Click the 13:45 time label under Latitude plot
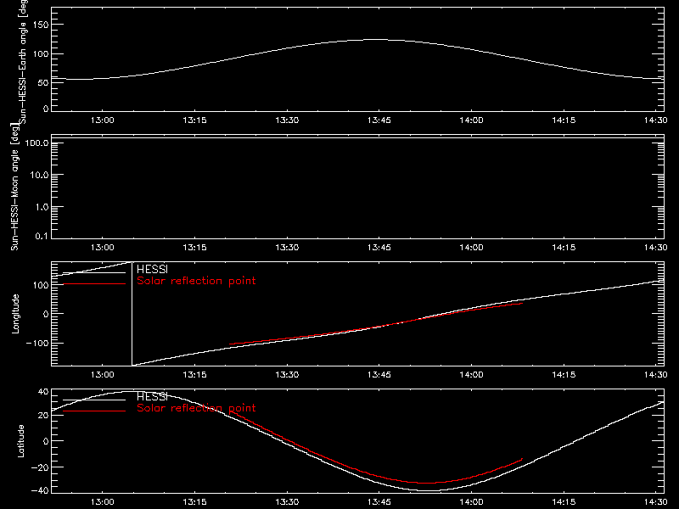This screenshot has width=679, height=509. [379, 502]
